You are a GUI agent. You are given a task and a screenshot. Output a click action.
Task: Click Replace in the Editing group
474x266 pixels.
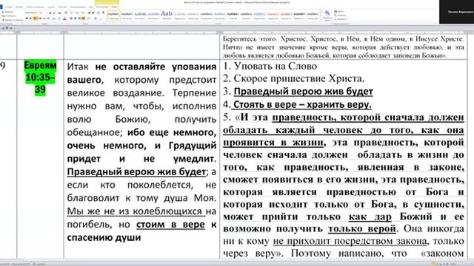point(341,15)
